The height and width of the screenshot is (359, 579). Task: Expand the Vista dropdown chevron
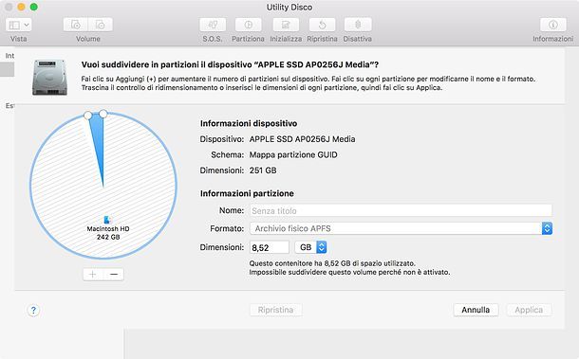[27, 25]
